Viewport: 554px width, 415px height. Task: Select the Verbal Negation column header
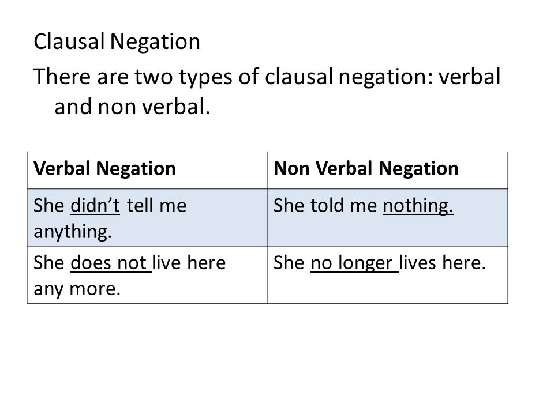(104, 168)
